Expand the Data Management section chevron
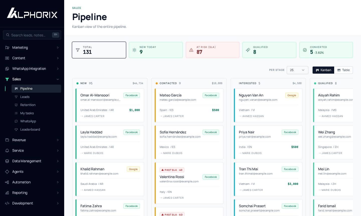Screen dimensions: 361x216 [58, 161]
